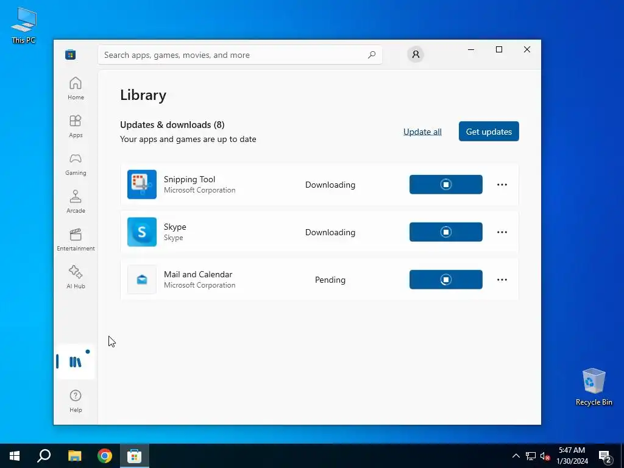This screenshot has height=468, width=624.
Task: Click 'Your apps and games are up to date'
Action: (188, 140)
